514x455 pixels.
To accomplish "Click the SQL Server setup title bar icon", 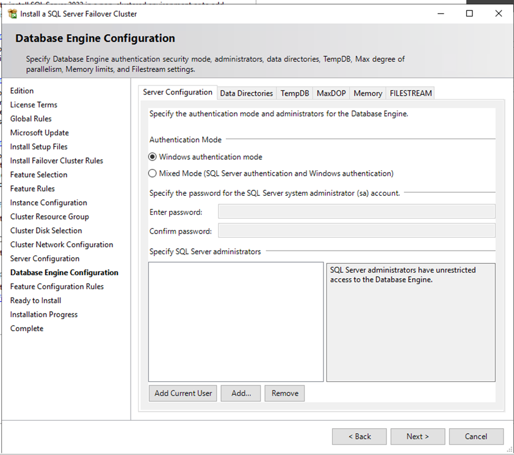I will click(12, 13).
